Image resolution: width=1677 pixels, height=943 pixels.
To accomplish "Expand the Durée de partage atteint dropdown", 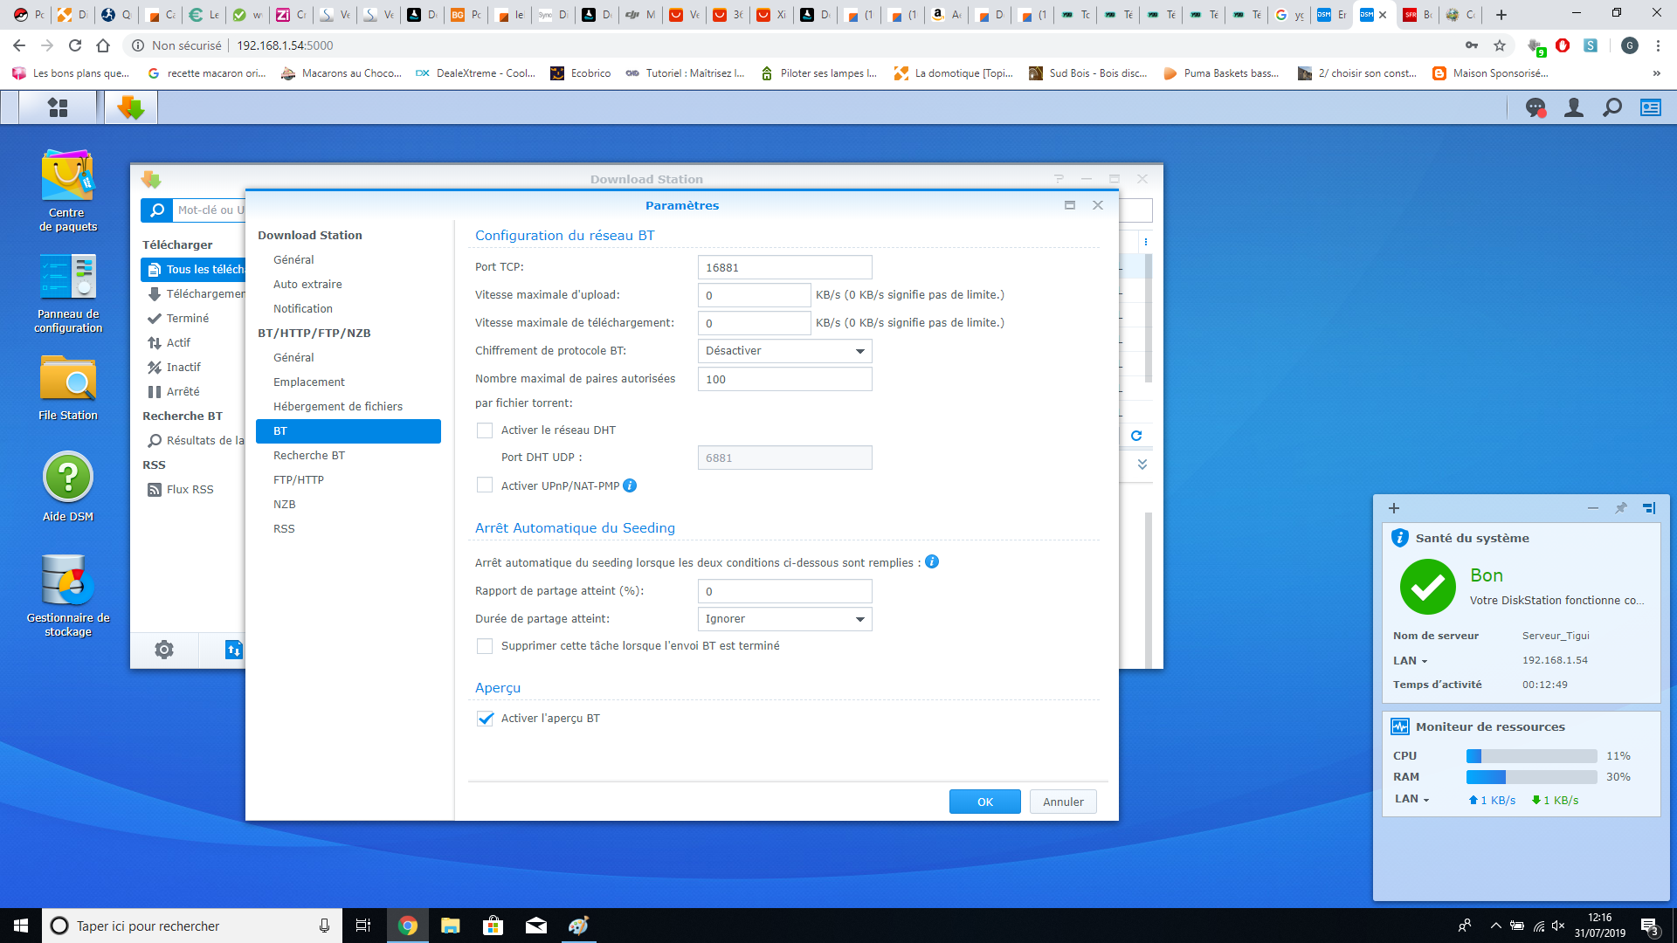I will [x=783, y=619].
